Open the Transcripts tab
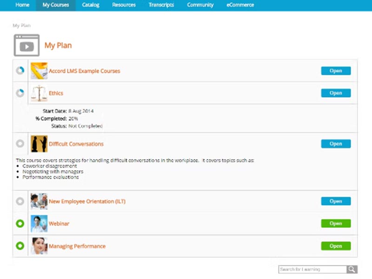This screenshot has width=372, height=279. click(161, 5)
